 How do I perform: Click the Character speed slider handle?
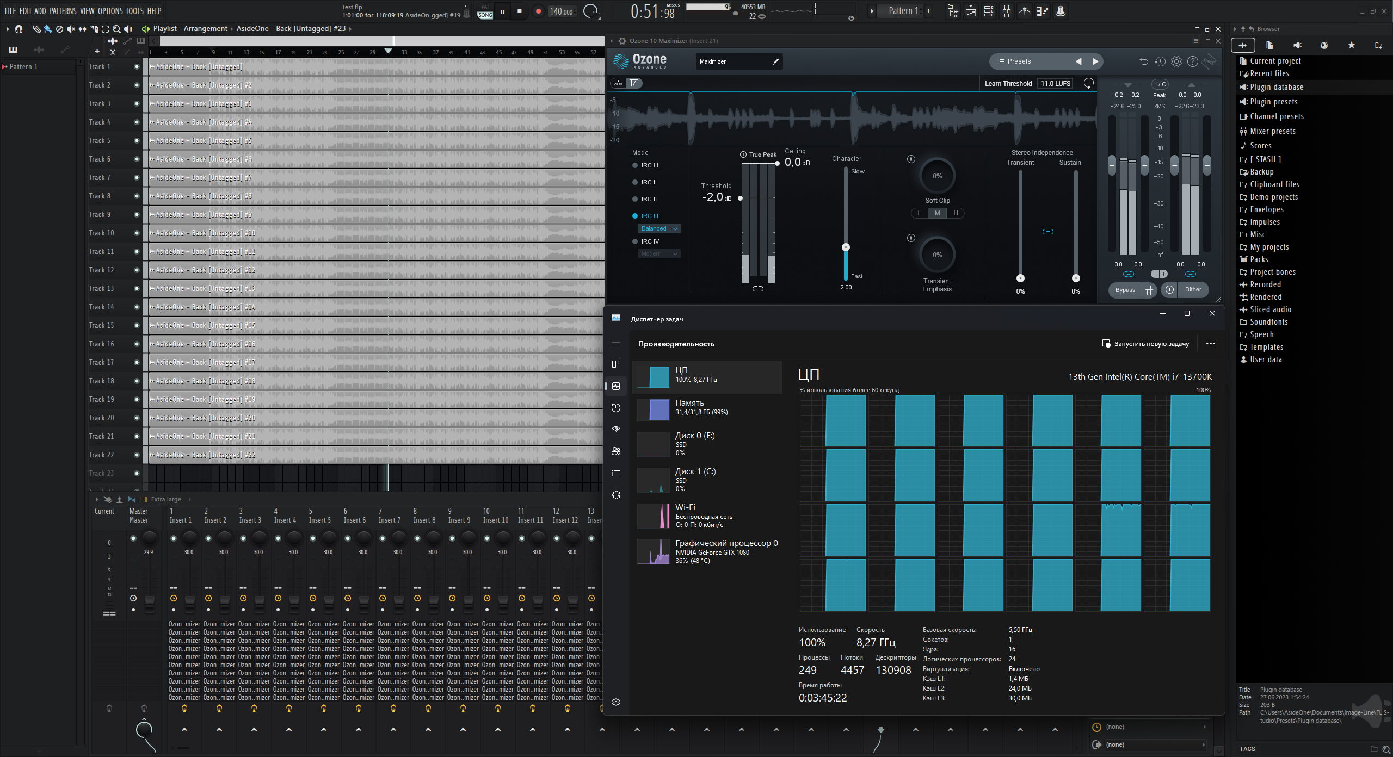click(846, 247)
